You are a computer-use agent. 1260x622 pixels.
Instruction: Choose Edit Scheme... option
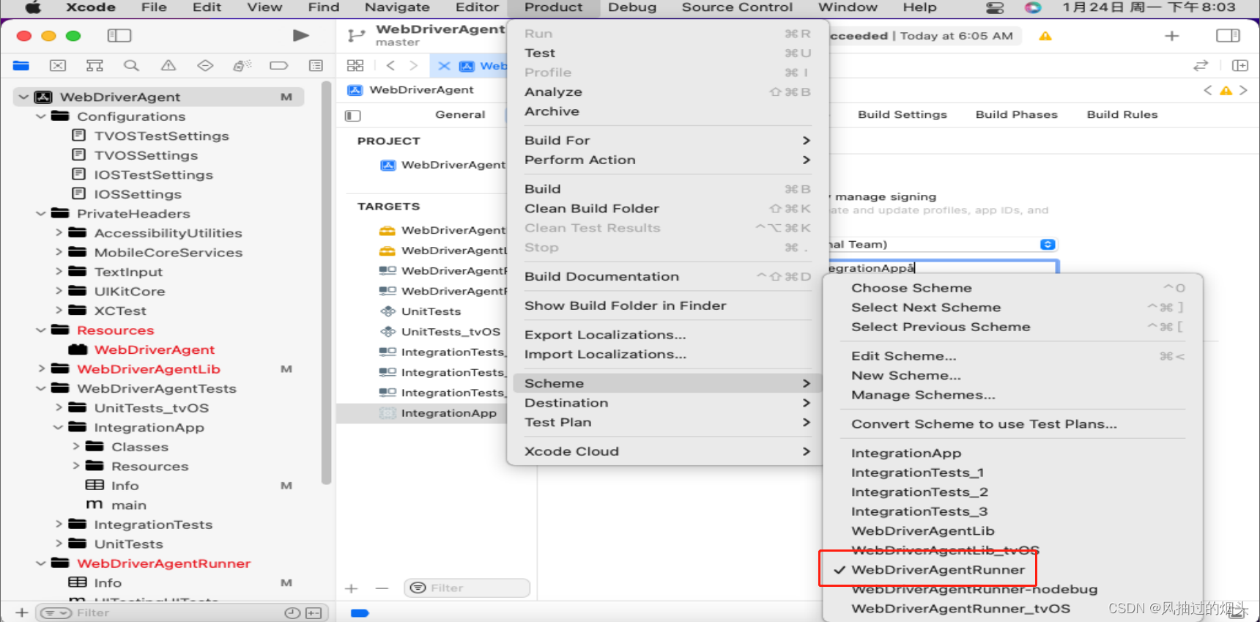coord(1013,356)
